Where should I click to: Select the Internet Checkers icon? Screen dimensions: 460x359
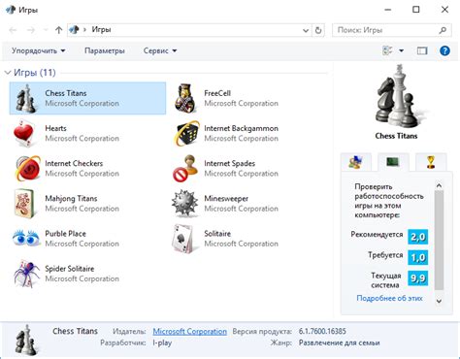point(28,168)
